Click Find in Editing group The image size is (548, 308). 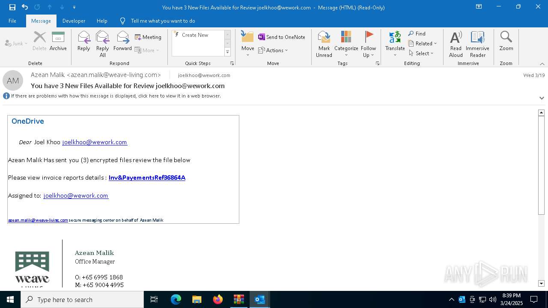417,34
